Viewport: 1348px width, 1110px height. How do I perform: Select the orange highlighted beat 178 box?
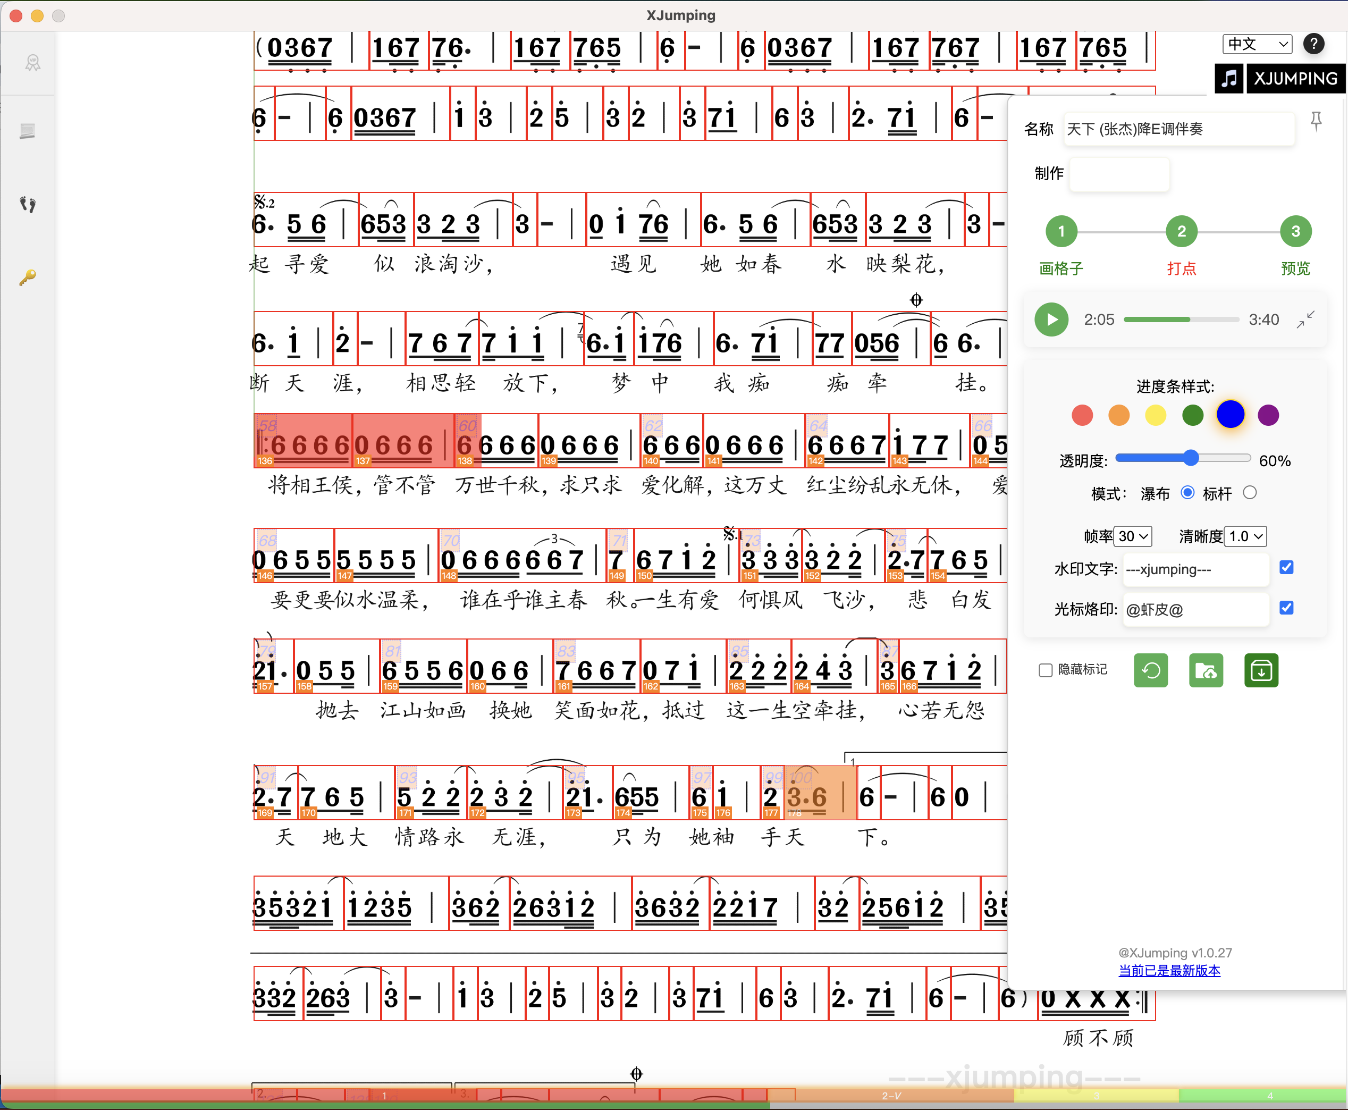coord(821,793)
